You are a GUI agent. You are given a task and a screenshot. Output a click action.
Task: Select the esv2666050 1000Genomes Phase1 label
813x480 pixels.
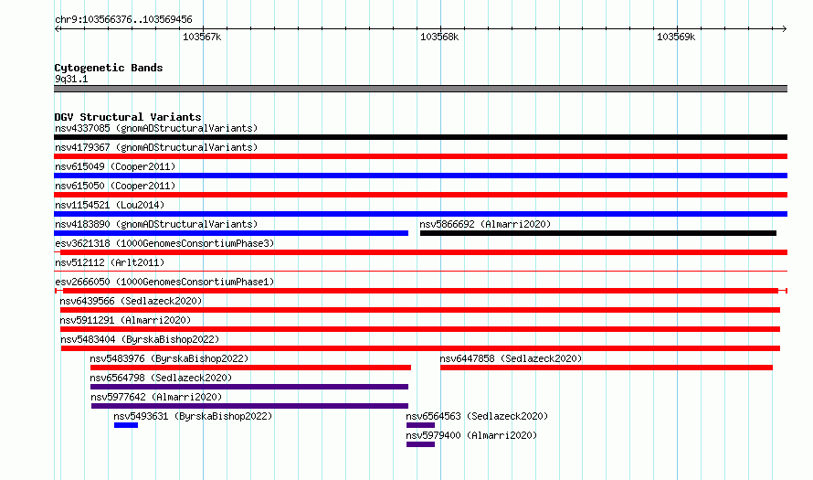click(164, 282)
